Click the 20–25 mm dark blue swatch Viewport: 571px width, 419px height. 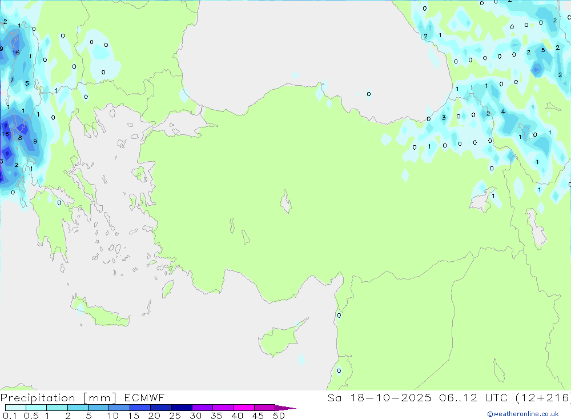tap(160, 408)
